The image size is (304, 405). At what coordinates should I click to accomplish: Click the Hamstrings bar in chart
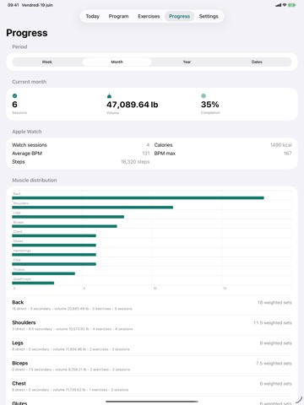[x=54, y=255]
